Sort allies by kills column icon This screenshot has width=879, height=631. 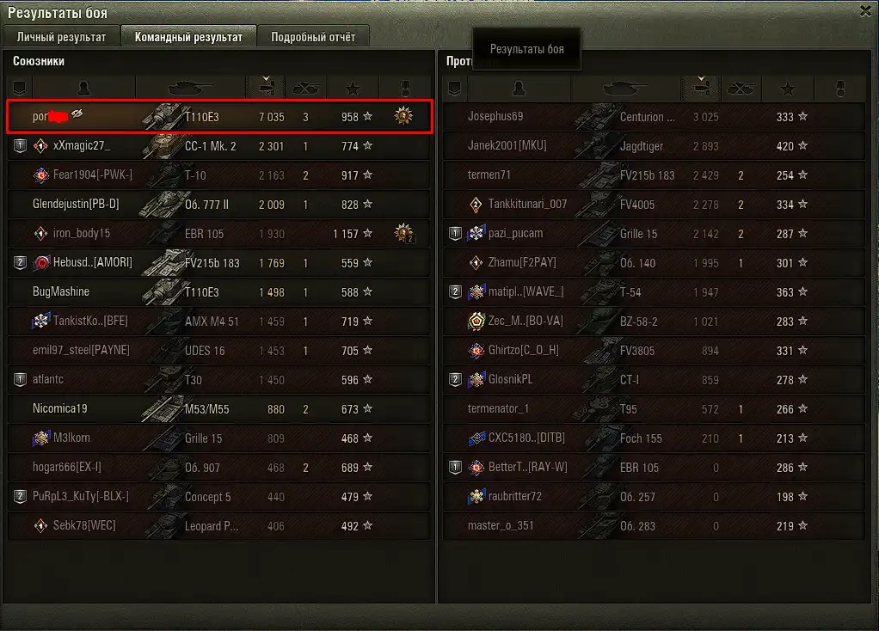pos(305,88)
